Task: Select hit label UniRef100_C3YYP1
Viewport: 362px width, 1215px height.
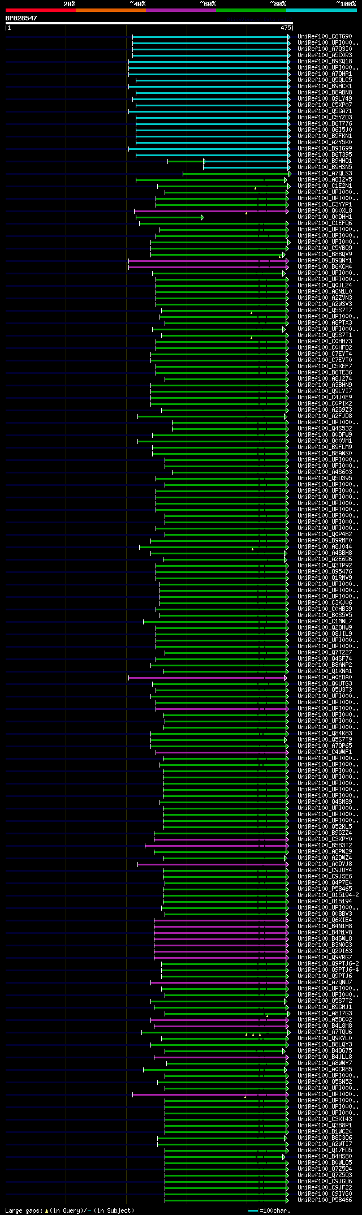Action: point(325,205)
